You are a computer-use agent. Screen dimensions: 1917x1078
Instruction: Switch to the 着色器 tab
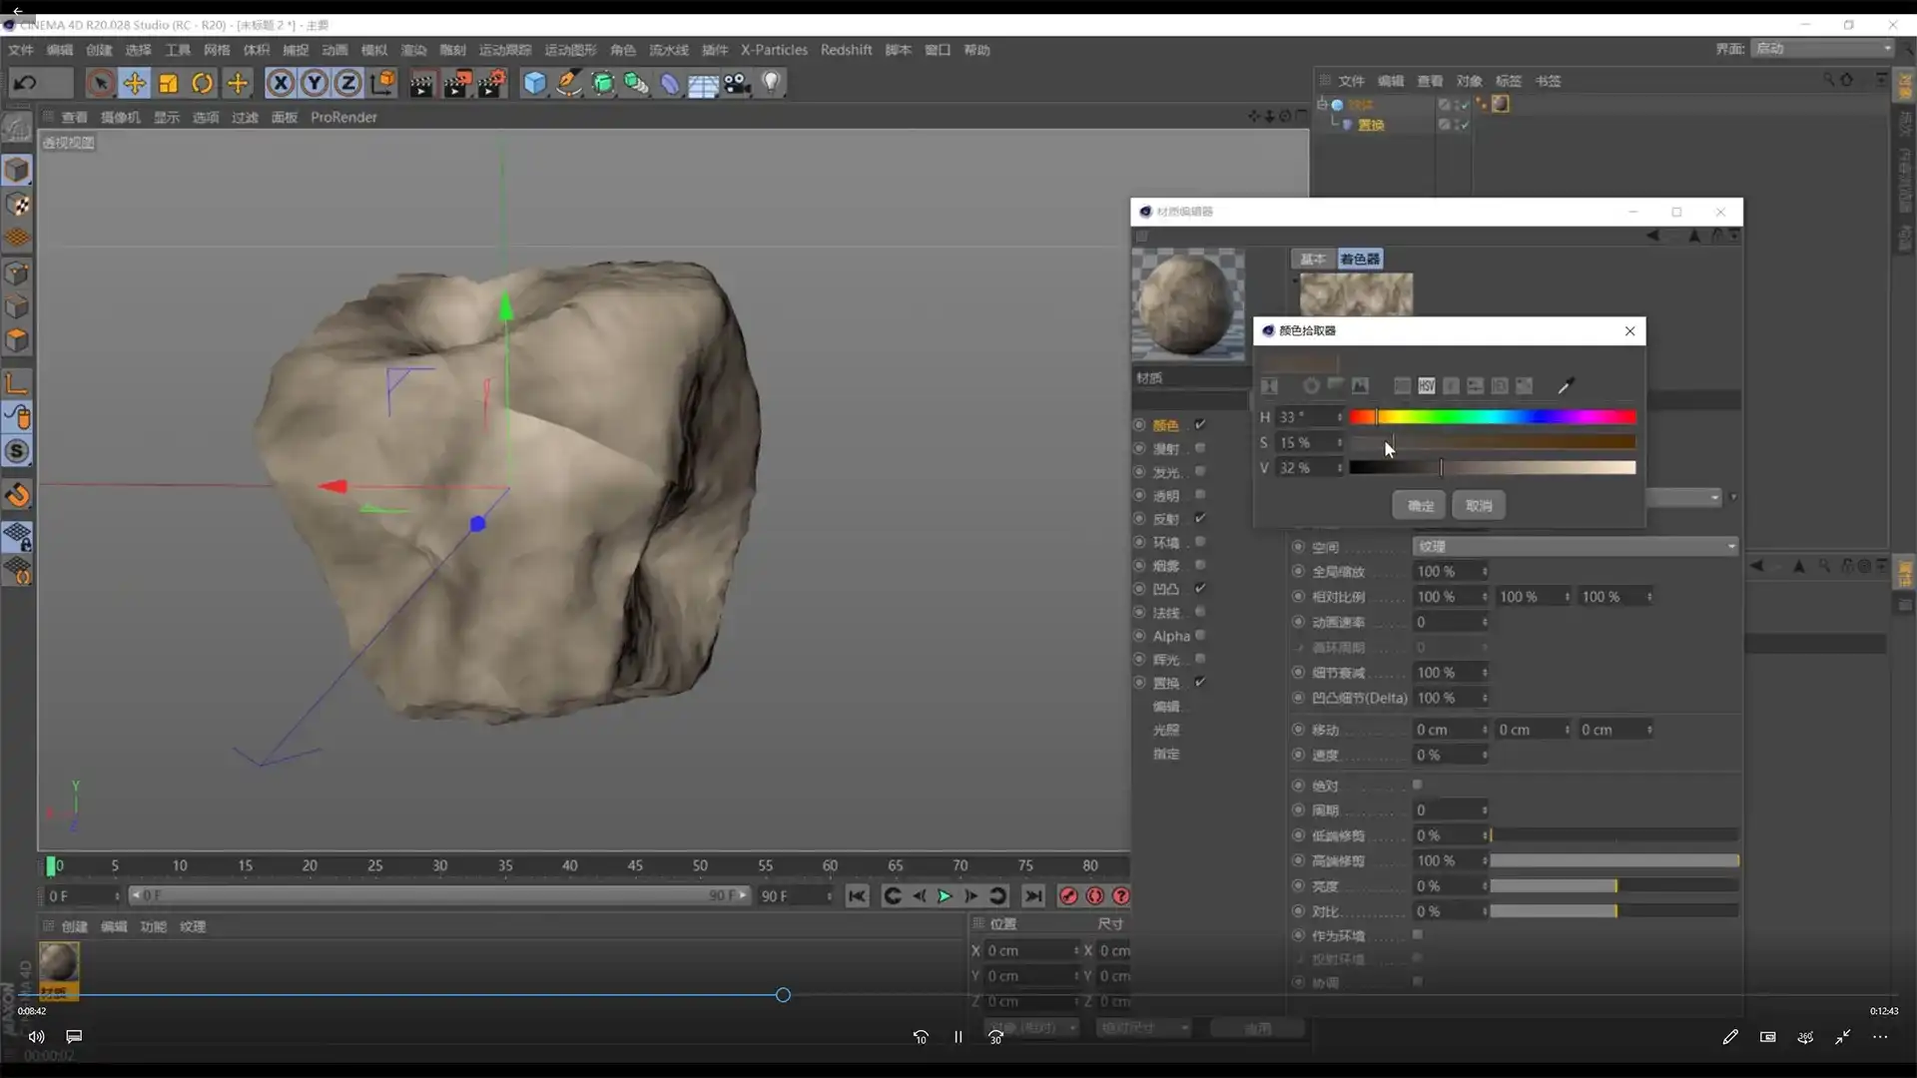1360,259
